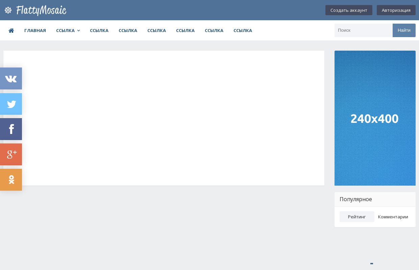Click the FlattyMosaic flower logo

pos(8,10)
